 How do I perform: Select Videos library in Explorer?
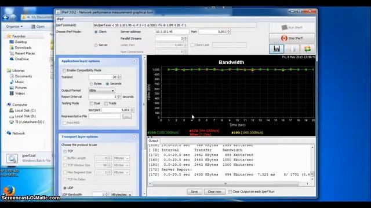(20, 94)
